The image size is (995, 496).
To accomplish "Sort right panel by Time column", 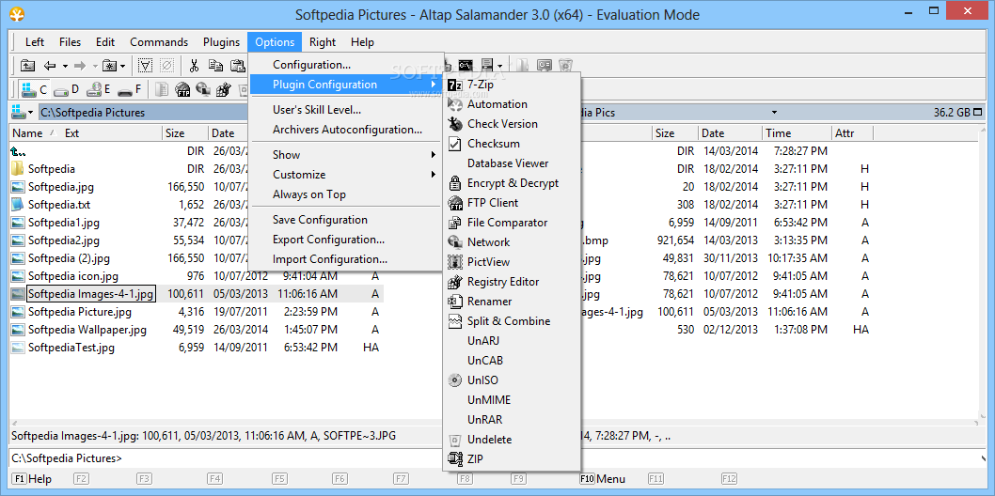I will click(797, 133).
